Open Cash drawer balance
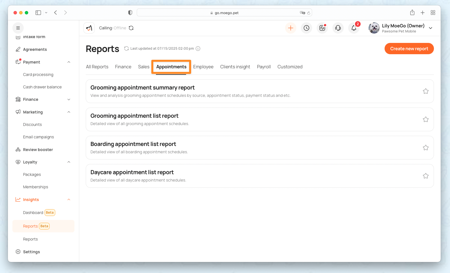This screenshot has width=450, height=273. click(x=42, y=87)
